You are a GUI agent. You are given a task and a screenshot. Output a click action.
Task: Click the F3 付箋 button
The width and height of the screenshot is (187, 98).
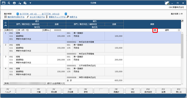39,91
